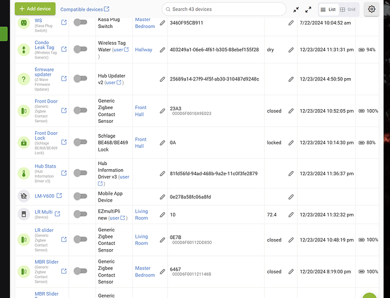Open user driver link for EZmultiPli new
Screen dimensions: 390x298
(x=117, y=218)
